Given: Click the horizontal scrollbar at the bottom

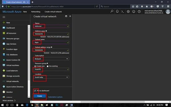Looking at the screenshot, I should pyautogui.click(x=112, y=102).
